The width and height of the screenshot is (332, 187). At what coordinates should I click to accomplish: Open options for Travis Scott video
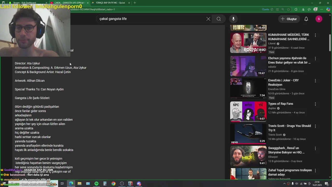point(315,126)
